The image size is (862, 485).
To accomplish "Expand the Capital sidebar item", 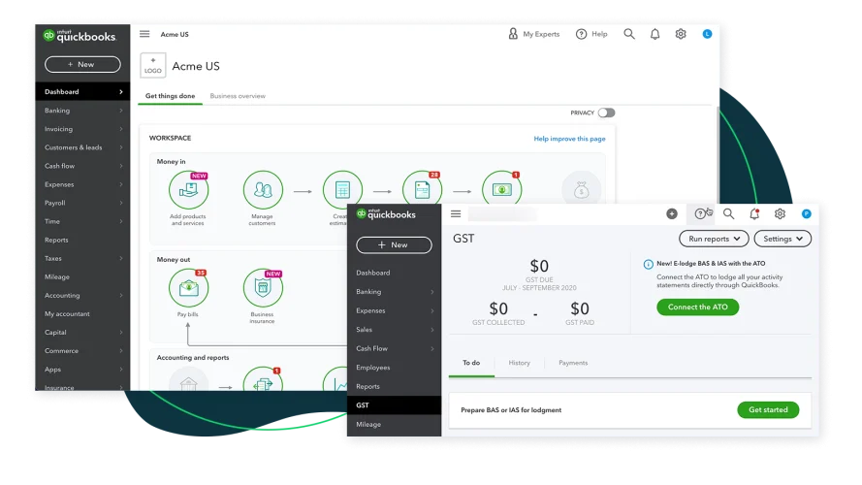I will point(82,333).
